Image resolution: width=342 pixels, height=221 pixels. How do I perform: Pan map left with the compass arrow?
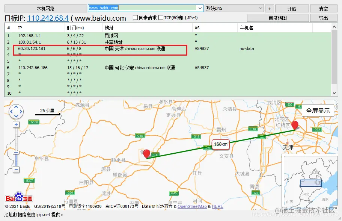(12, 111)
